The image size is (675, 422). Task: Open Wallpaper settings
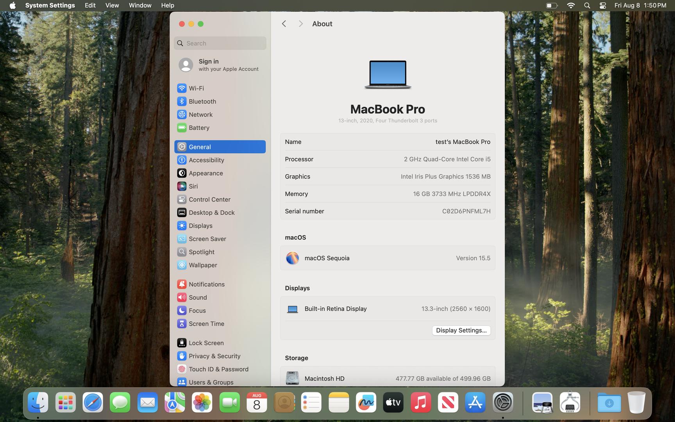(220, 265)
